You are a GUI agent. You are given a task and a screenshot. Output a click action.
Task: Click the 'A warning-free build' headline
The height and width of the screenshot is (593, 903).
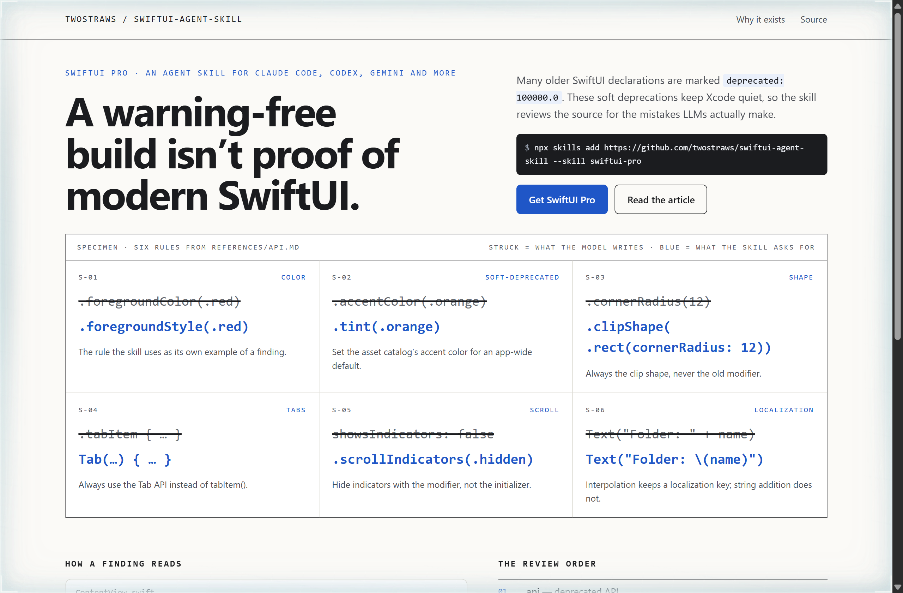232,154
